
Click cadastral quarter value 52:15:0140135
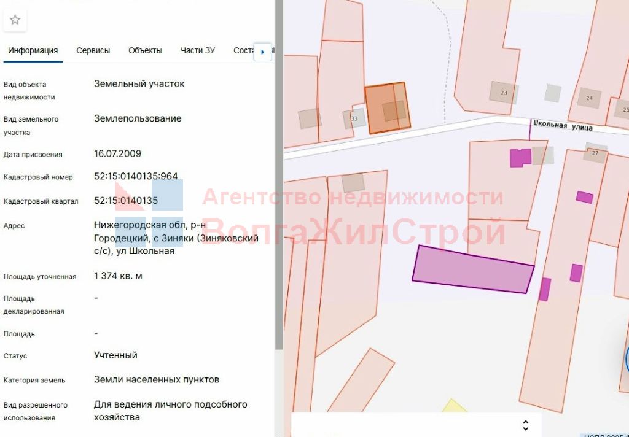click(x=126, y=201)
